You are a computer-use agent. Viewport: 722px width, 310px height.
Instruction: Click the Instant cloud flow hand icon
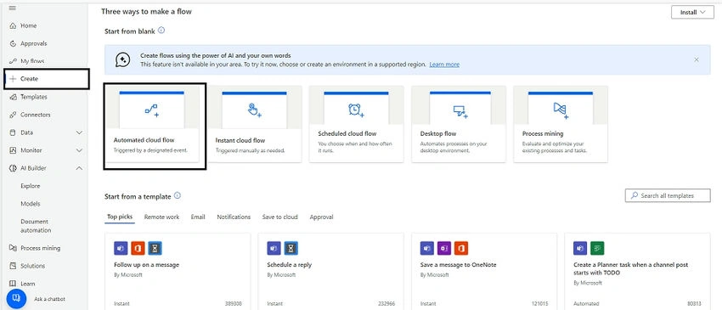(255, 110)
